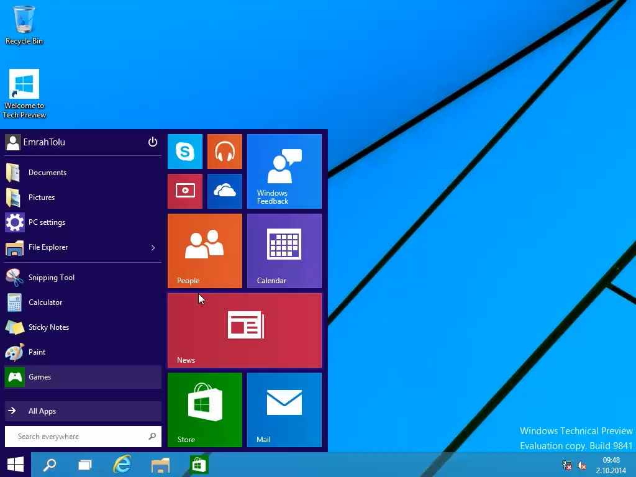Open Pictures from Start menu
636x477 pixels.
pos(83,198)
